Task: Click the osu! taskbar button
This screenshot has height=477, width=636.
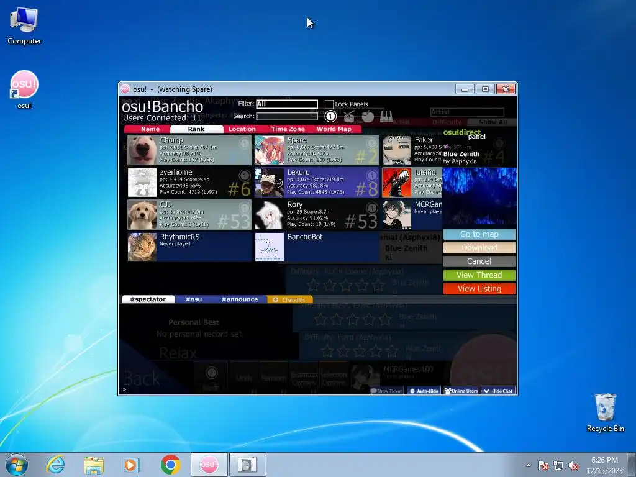Action: coord(209,465)
